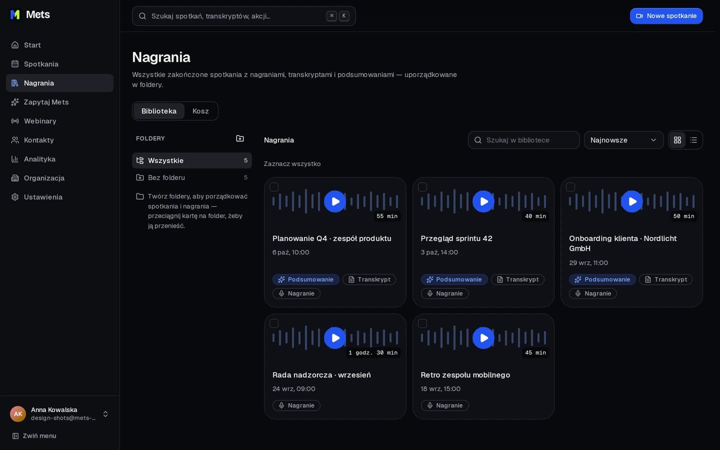Screen dimensions: 720x450
Task: Create a new folder with the plus-folder icon
Action: pyautogui.click(x=240, y=138)
